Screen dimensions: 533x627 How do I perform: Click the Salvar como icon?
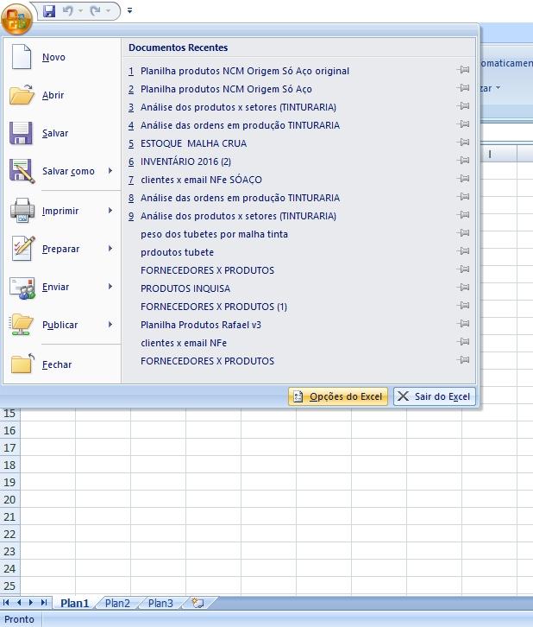coord(22,171)
